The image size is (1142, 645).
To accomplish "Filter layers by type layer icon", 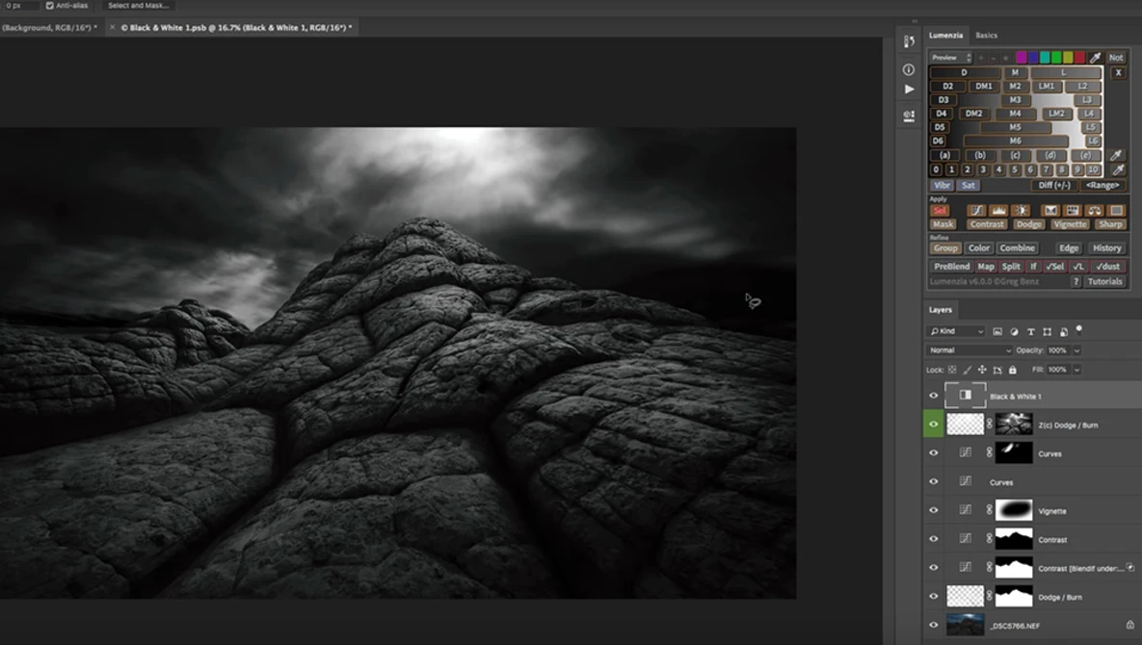I will click(x=1030, y=331).
